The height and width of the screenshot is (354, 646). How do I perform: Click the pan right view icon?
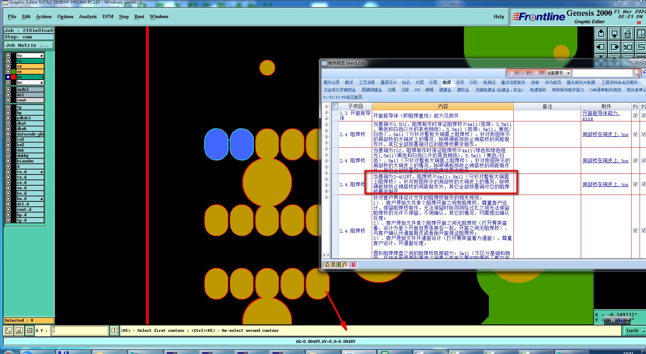pos(614,47)
